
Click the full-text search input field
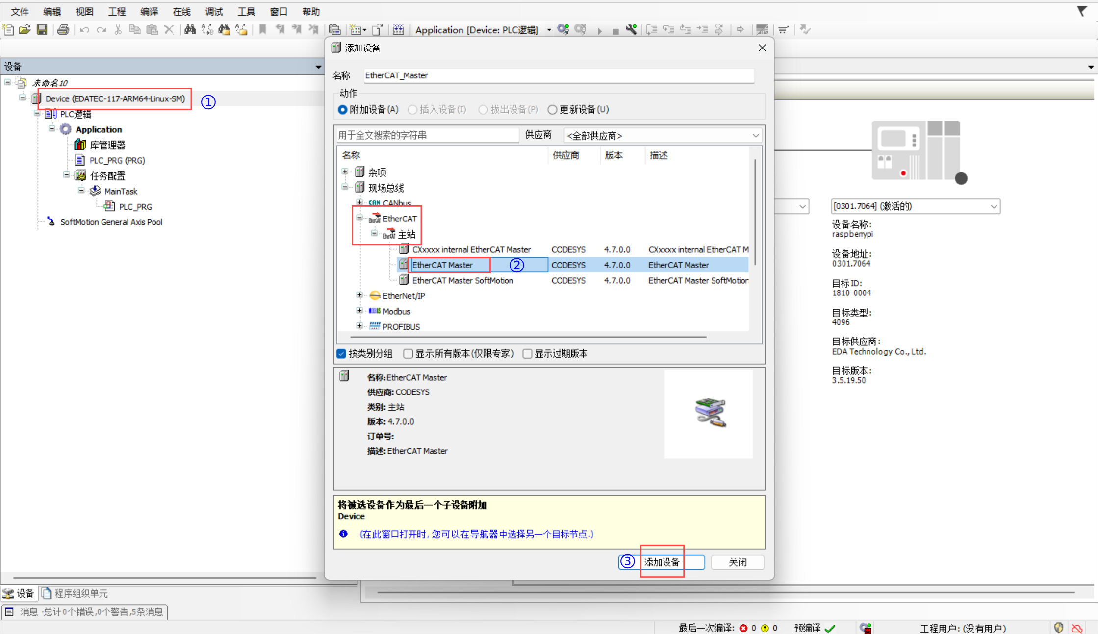click(427, 135)
